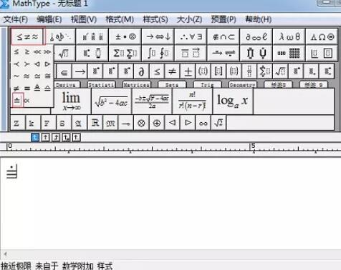The height and width of the screenshot is (270, 341).
Task: Switch to the Geometry tab
Action: 243,85
